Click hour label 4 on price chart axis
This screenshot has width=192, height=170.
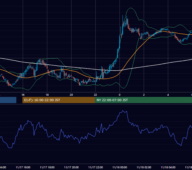point(168,95)
